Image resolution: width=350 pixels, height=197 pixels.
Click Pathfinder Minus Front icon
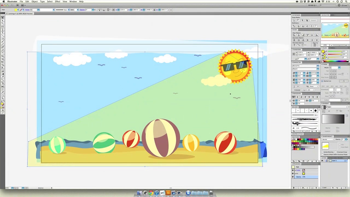pos(298,20)
